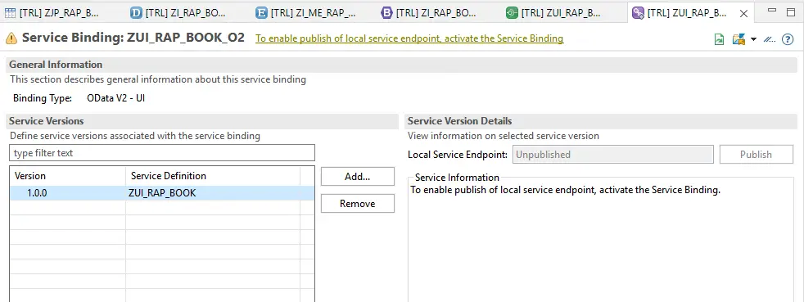This screenshot has height=302, width=804.
Task: Close the active ZUI_RAP_B... service binding tab
Action: [743, 14]
